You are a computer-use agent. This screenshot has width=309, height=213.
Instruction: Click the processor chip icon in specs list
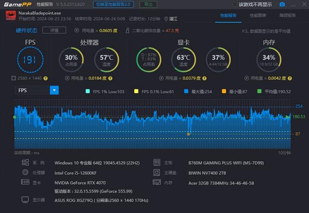[25, 172]
